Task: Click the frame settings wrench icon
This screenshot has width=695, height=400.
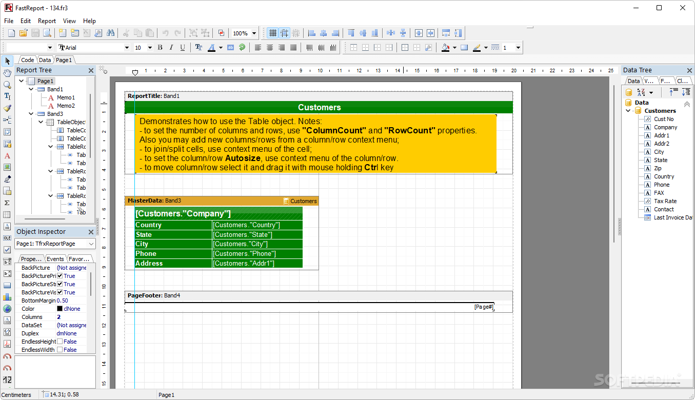Action: (x=429, y=48)
